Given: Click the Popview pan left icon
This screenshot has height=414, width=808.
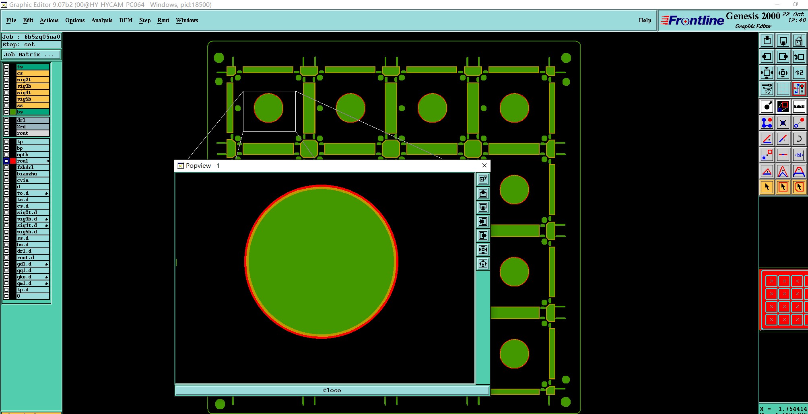Looking at the screenshot, I should (x=483, y=221).
